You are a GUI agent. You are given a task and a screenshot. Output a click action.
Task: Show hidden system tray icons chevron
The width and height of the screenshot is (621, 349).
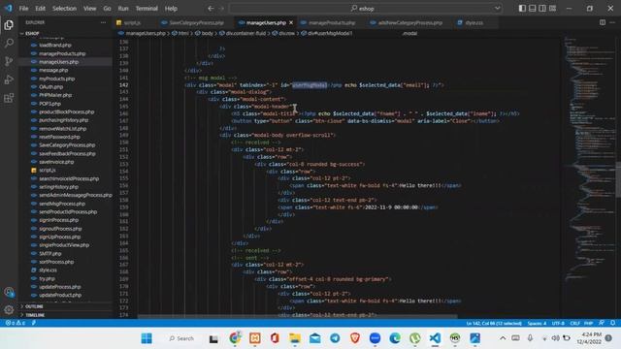click(x=503, y=338)
